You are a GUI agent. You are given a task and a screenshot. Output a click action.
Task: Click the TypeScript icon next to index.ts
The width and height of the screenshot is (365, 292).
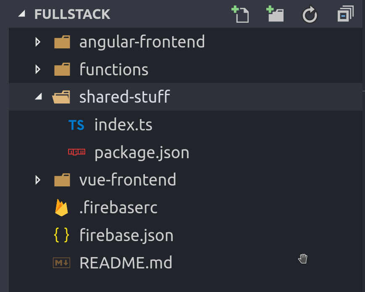click(76, 125)
